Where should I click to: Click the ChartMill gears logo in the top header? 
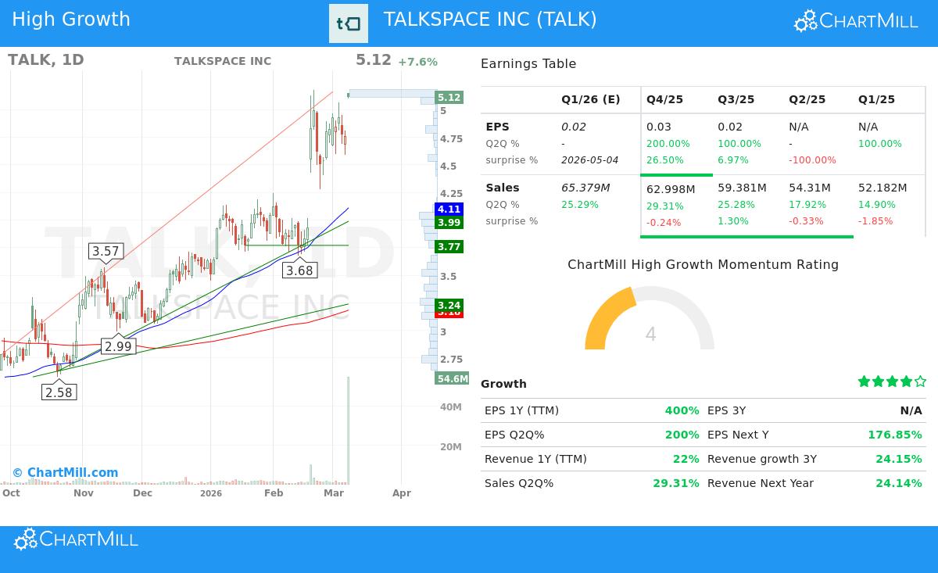coord(804,20)
